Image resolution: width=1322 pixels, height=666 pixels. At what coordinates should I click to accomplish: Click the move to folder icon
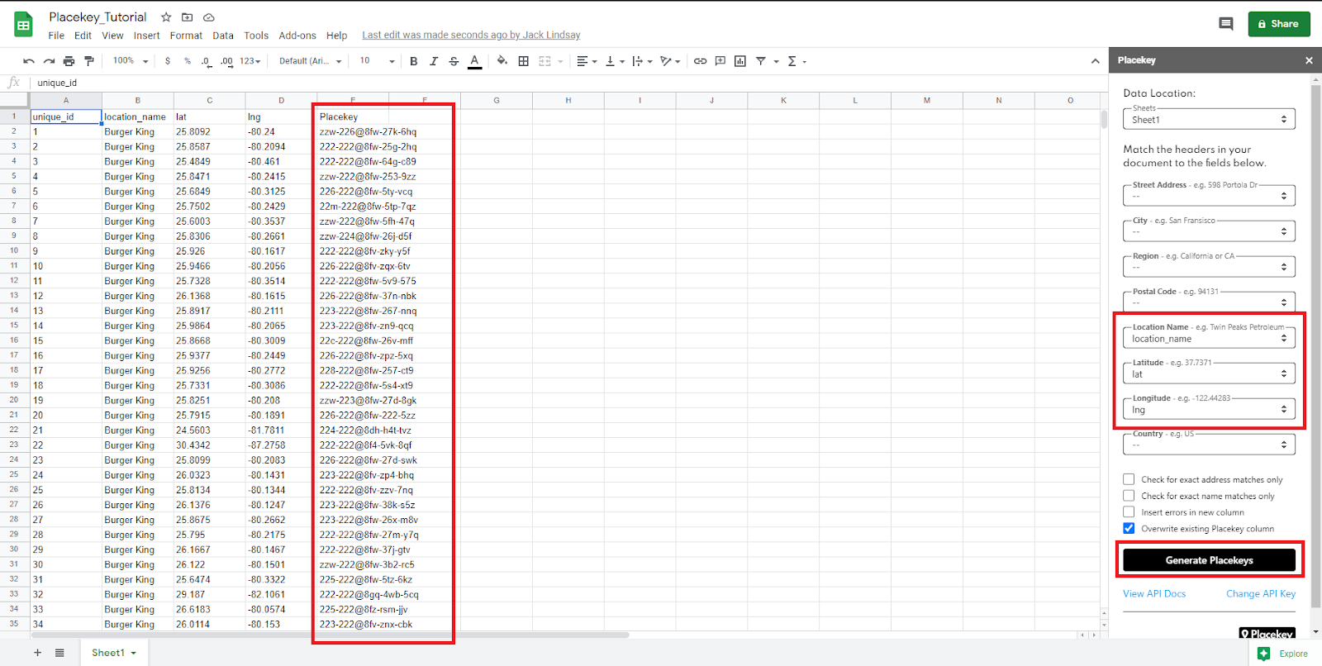coord(187,17)
